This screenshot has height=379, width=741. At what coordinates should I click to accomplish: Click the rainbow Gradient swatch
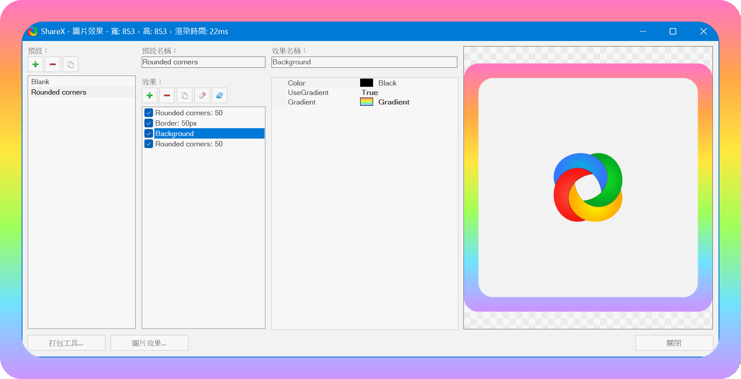(x=367, y=102)
